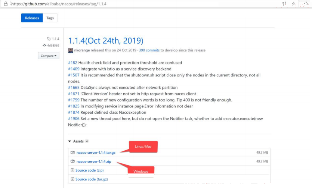Viewport: 312px width, 188px height.
Task: Open issue #1409 link
Action: 74,69
